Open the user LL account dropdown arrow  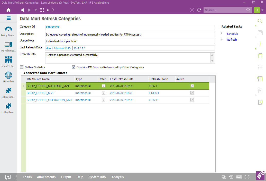[262, 10]
